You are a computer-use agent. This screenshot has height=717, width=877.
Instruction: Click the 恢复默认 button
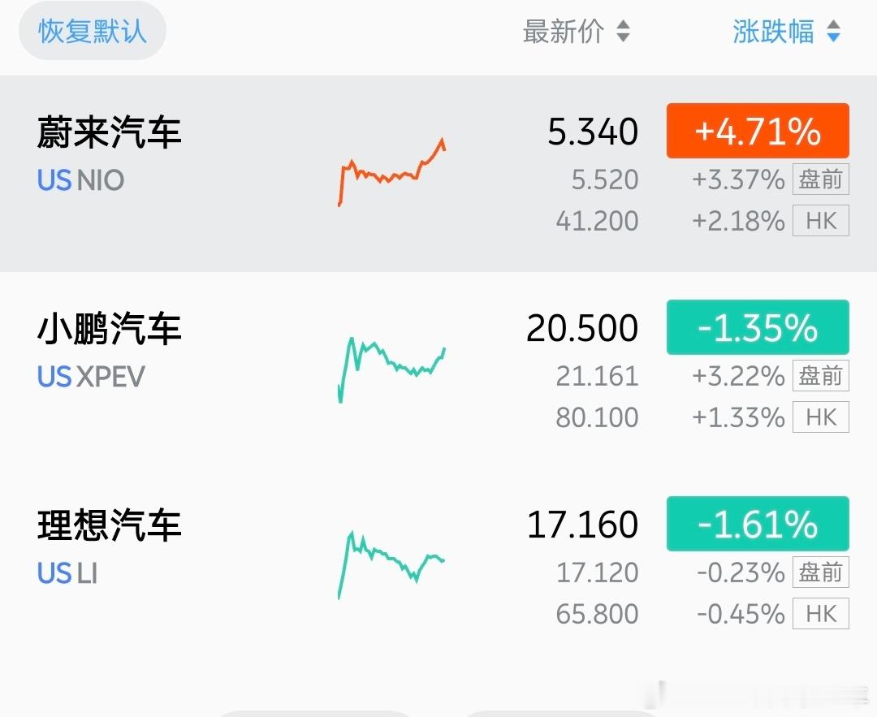[92, 32]
